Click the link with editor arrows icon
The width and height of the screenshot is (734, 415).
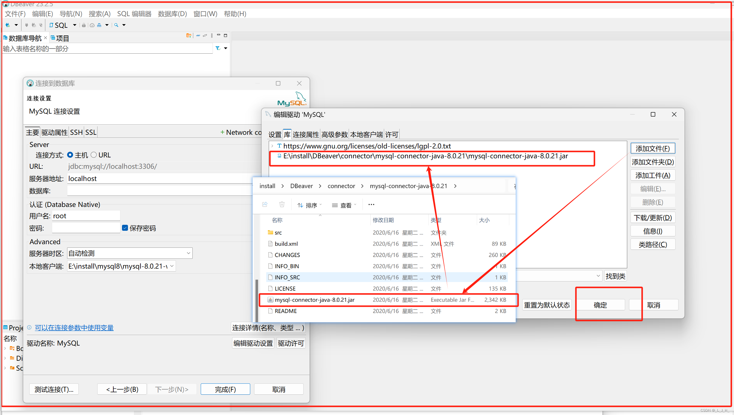(205, 35)
